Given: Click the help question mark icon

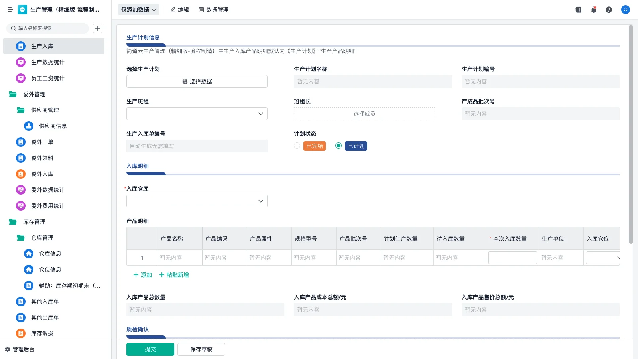Looking at the screenshot, I should point(609,10).
